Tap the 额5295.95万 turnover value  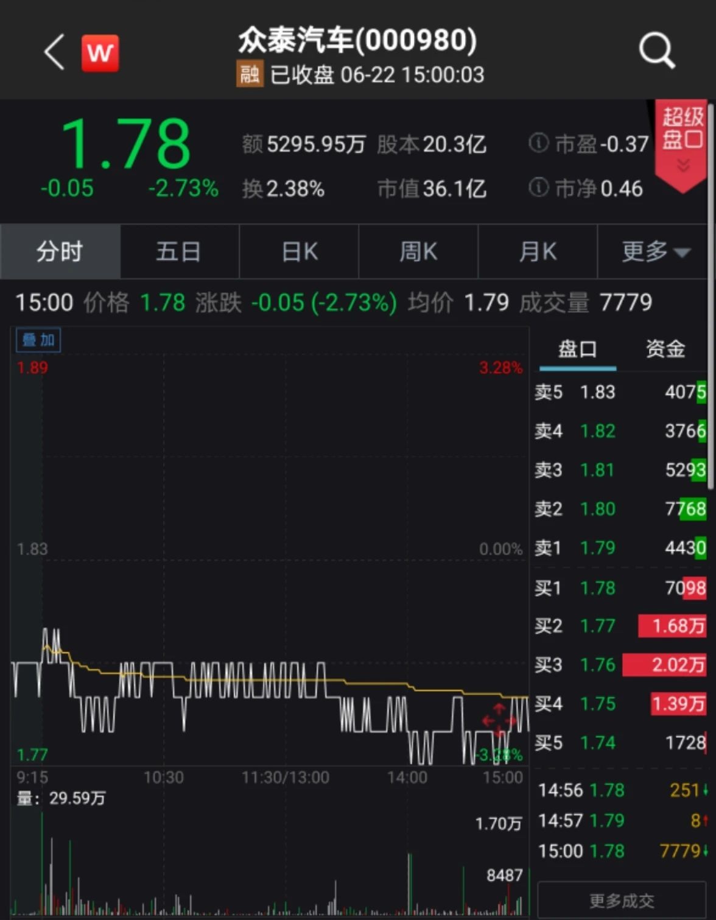(304, 144)
